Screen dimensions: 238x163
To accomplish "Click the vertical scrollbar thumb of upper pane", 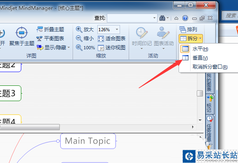I will tap(200, 93).
